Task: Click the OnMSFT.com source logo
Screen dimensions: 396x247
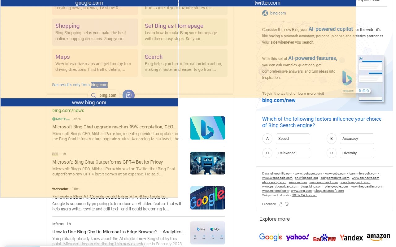Action: pos(61,119)
